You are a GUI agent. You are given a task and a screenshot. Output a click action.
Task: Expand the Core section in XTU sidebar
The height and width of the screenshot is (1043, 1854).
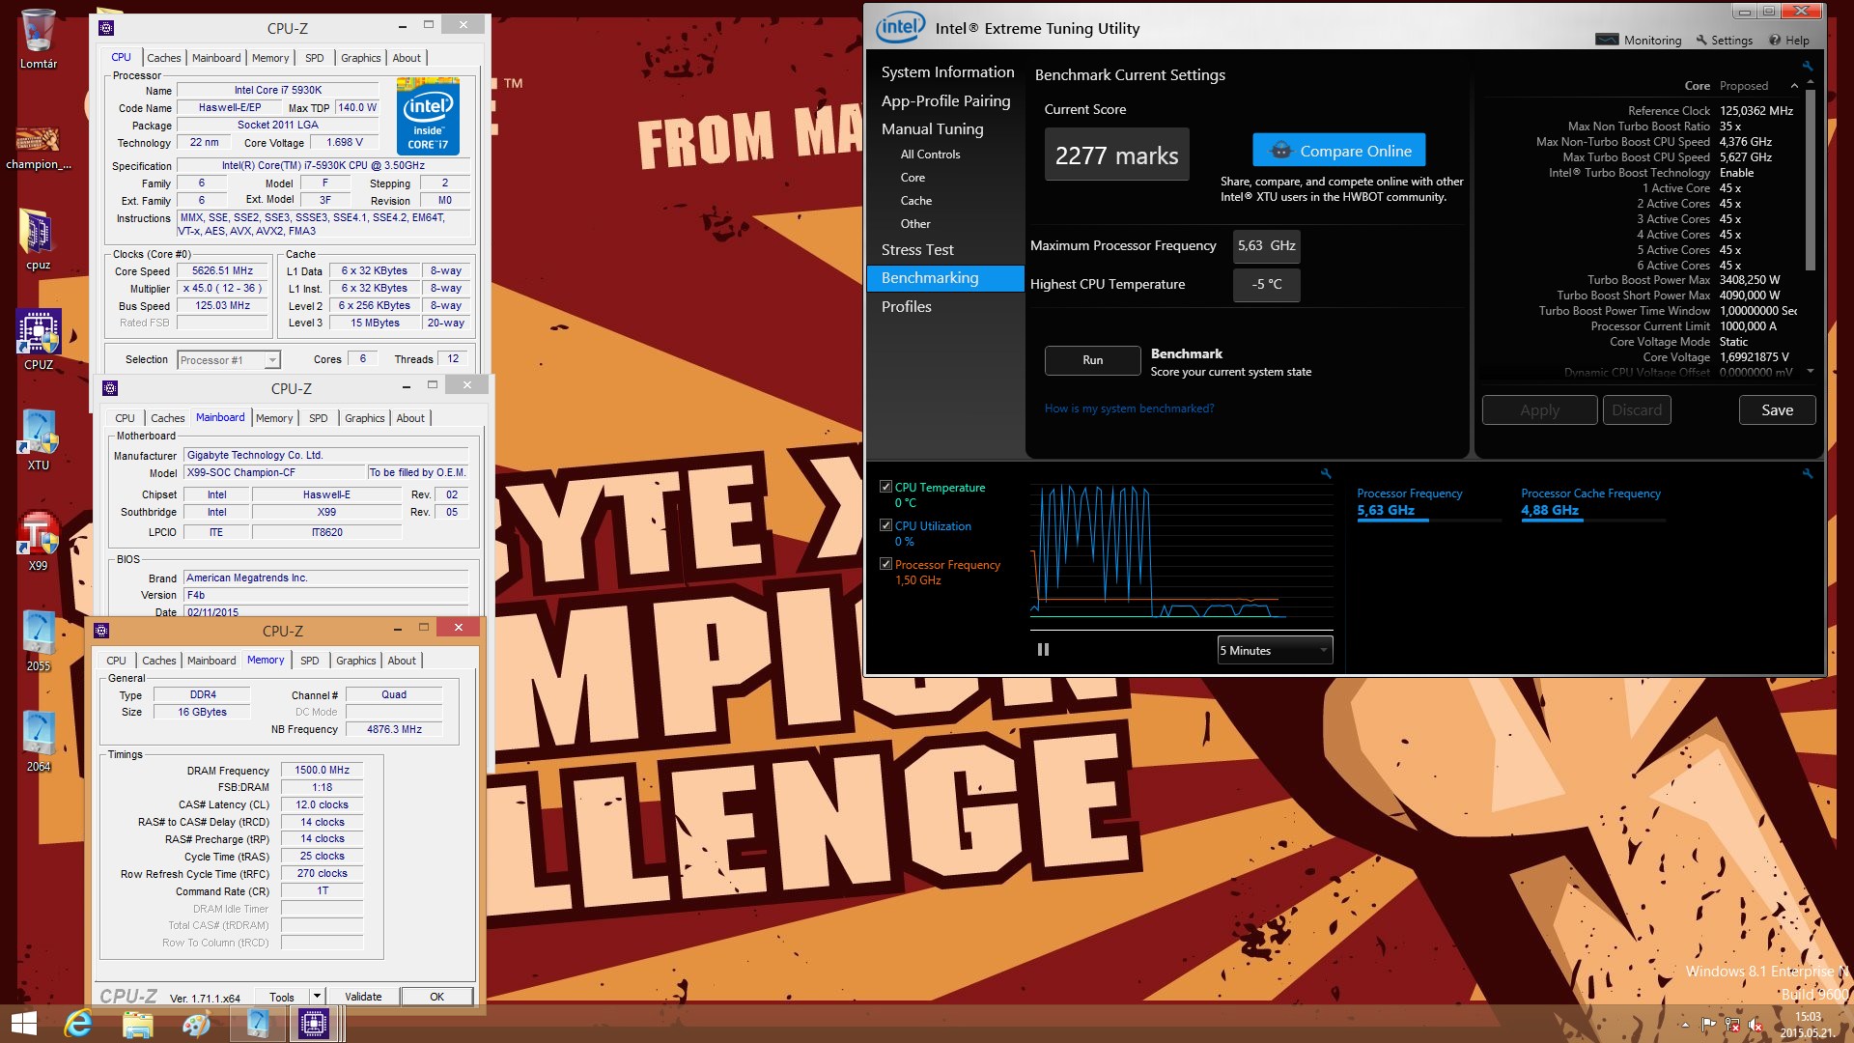pos(913,177)
